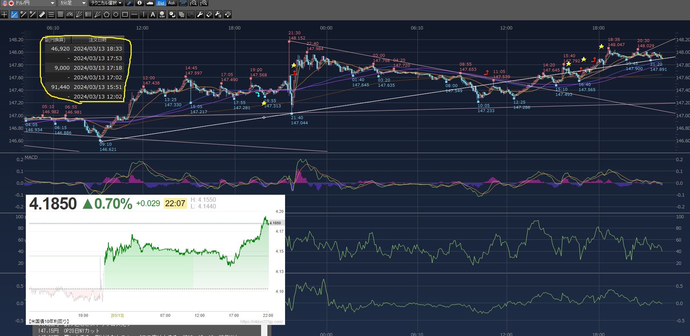
Task: Switch chart price to Bid
Action: [x=161, y=3]
